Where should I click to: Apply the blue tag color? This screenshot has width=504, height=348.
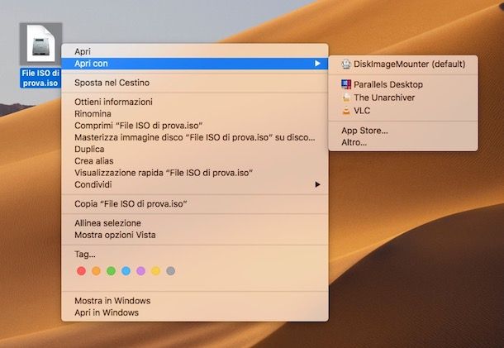pos(126,271)
